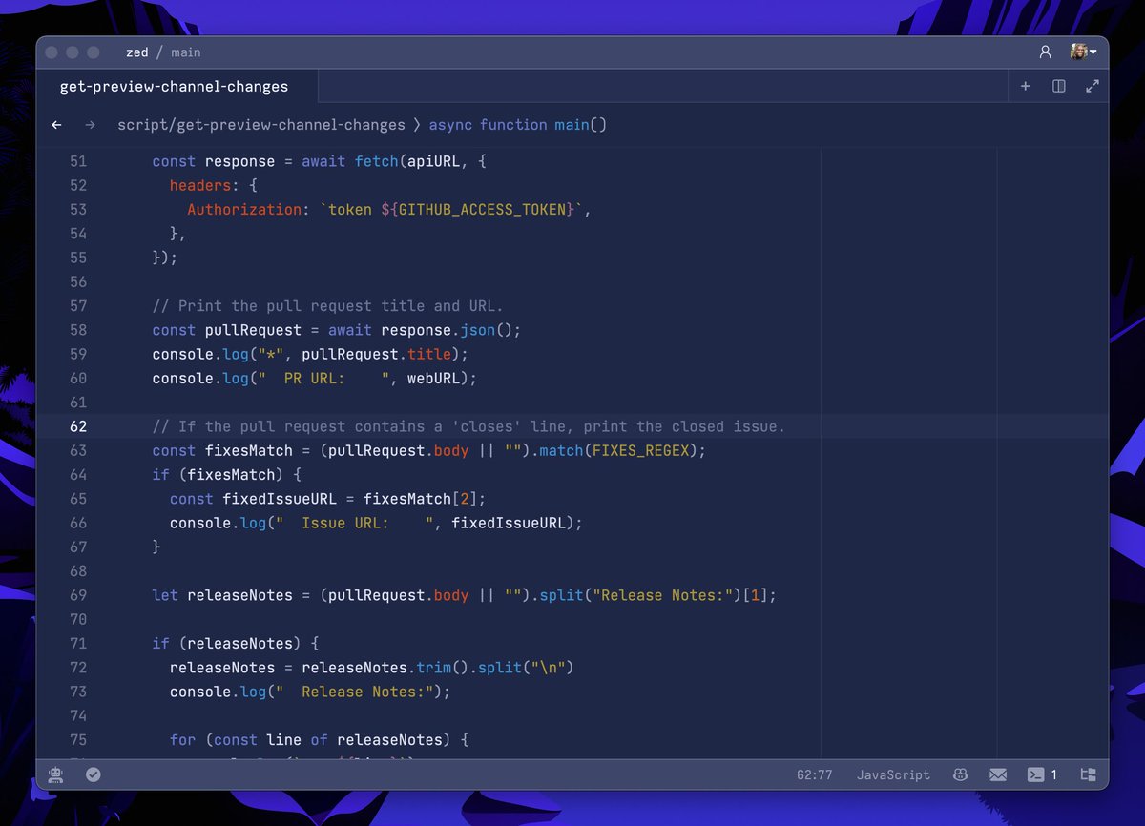The image size is (1145, 826).
Task: Click line number 57 in the gutter
Action: (78, 306)
